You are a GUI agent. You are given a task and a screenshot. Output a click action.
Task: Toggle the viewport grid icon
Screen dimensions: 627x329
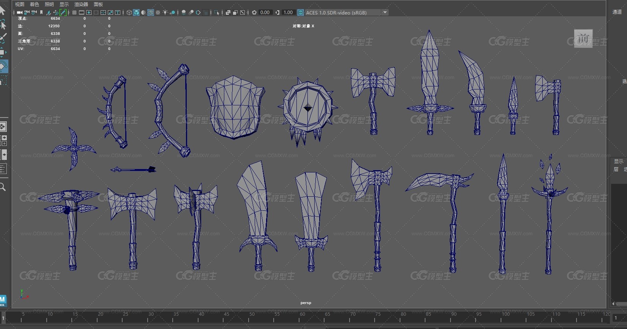point(74,13)
